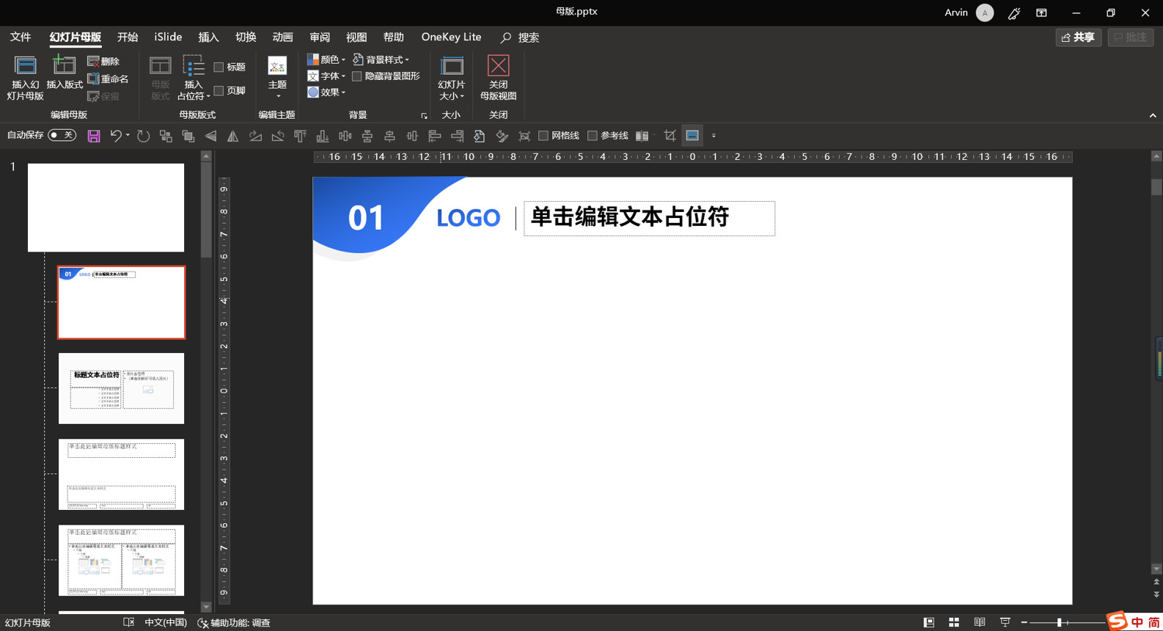Click the pen drawing icon in title bar
1163x631 pixels.
tap(1014, 13)
